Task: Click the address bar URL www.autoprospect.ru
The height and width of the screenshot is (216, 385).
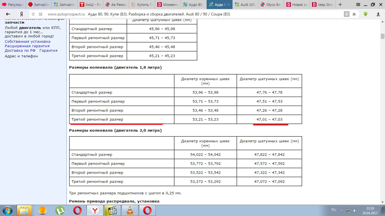Action: pyautogui.click(x=66, y=14)
